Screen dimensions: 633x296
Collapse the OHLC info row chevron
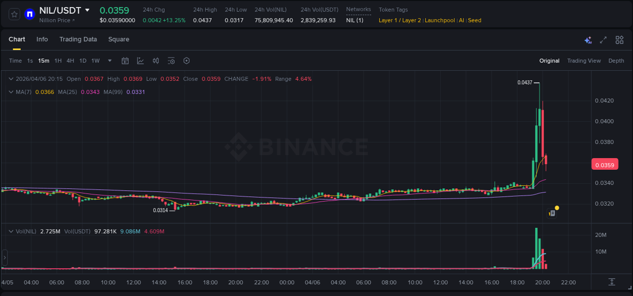click(11, 79)
